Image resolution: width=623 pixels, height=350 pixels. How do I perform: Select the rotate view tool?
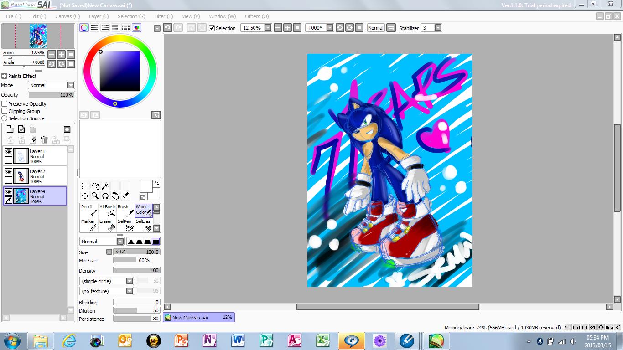(105, 196)
